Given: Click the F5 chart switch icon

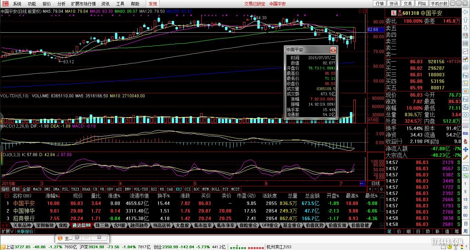Looking at the screenshot, I should coord(465,168).
